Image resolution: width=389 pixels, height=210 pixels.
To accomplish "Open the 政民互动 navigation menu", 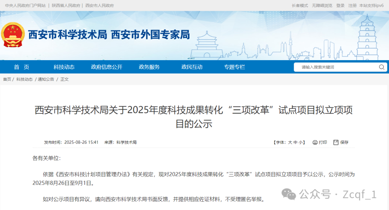I will 191,67.
